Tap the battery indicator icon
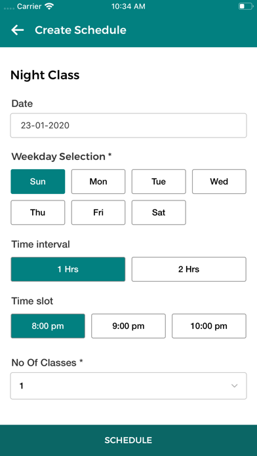Image resolution: width=257 pixels, height=456 pixels. click(246, 7)
